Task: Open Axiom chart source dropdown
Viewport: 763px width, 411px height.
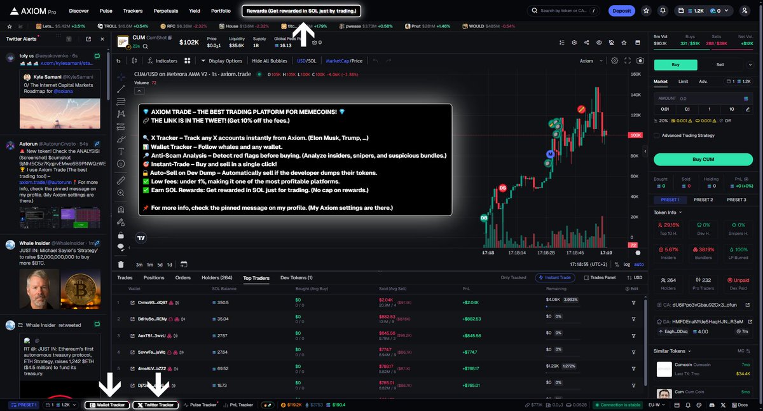Action: pos(590,60)
